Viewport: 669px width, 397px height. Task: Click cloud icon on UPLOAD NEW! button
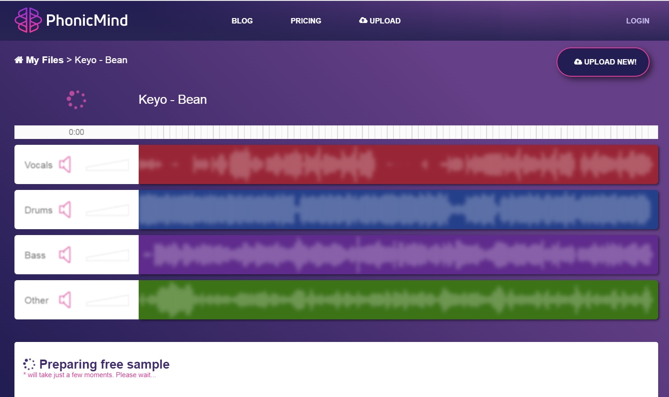point(578,62)
